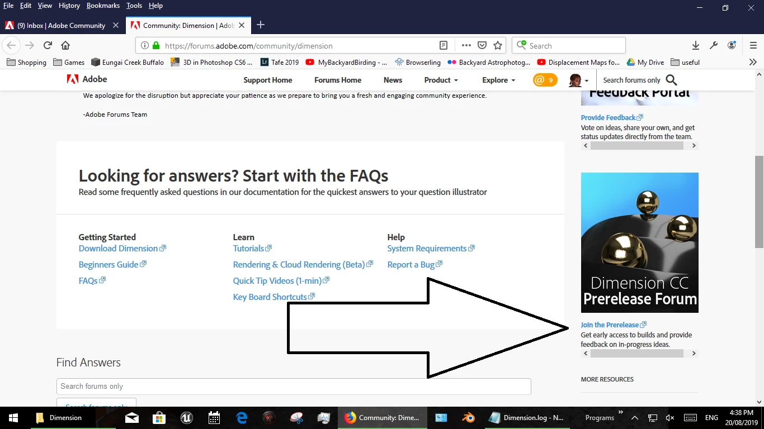Open Blender icon in taskbar
This screenshot has height=429, width=764.
468,418
